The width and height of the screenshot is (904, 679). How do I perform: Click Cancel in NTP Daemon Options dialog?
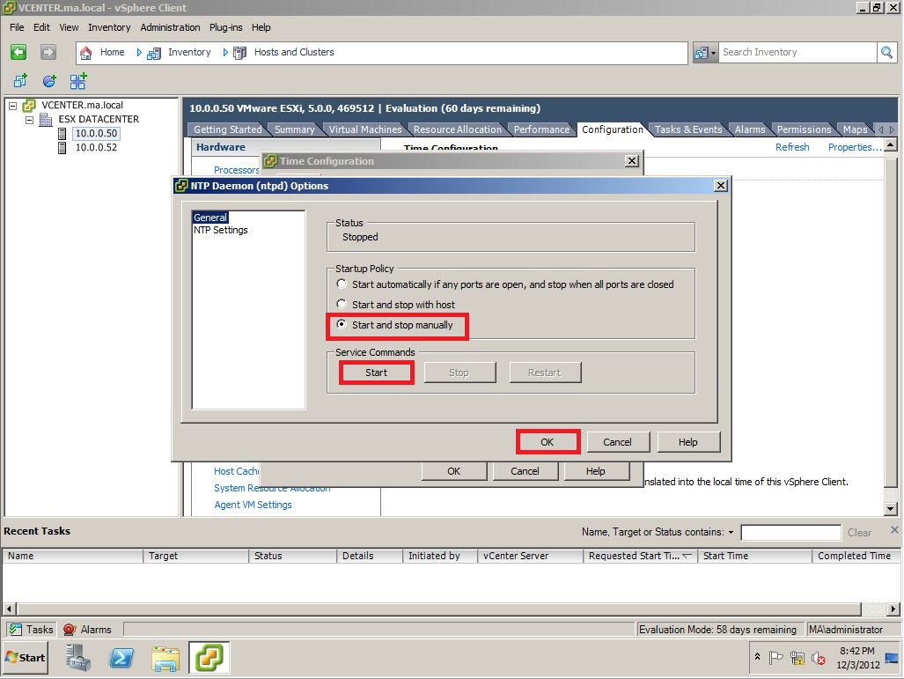tap(617, 442)
